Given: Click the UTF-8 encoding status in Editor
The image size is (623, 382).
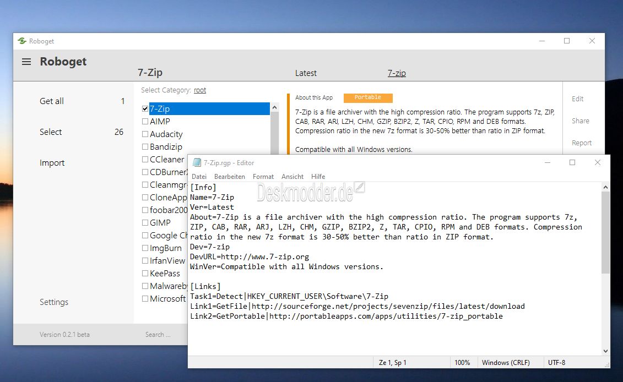Looking at the screenshot, I should (557, 363).
